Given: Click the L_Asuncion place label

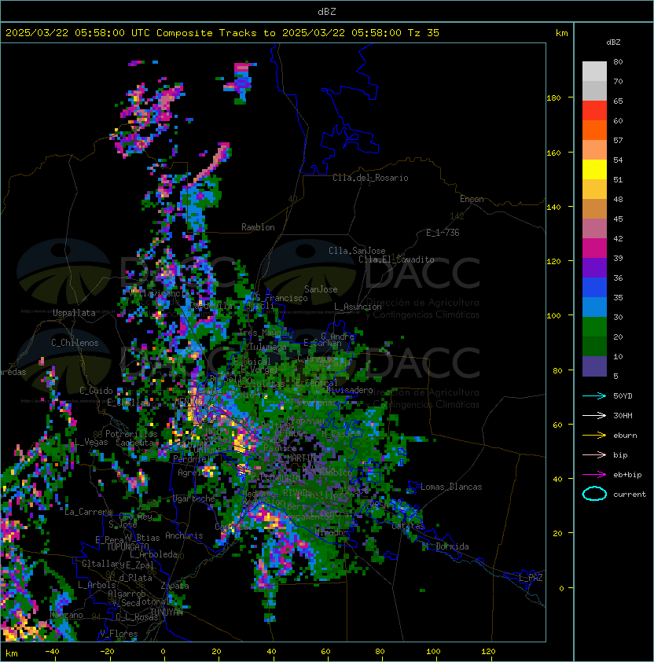Looking at the screenshot, I should pos(358,307).
